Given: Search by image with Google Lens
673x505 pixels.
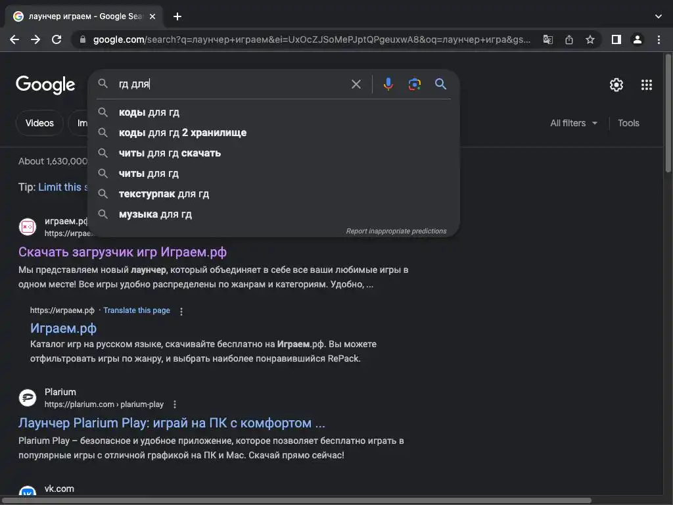Looking at the screenshot, I should pos(414,84).
